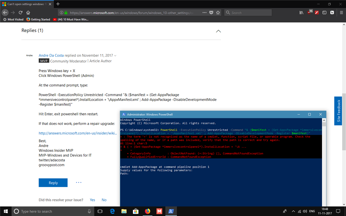Click the taskbar "Type here to search" box
This screenshot has width=346, height=216.
[x=53, y=211]
